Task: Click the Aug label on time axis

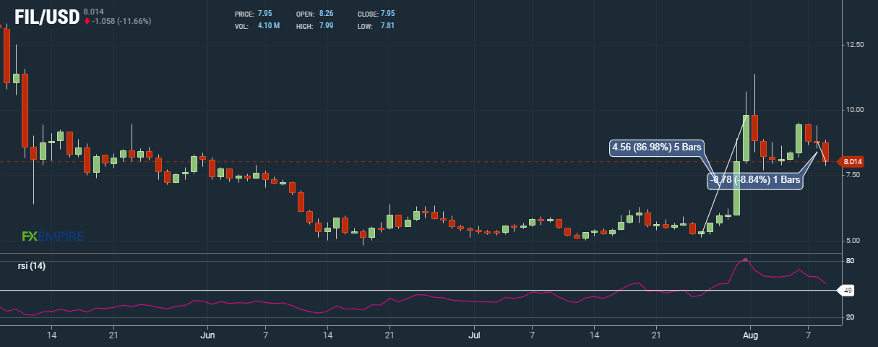Action: (x=749, y=335)
